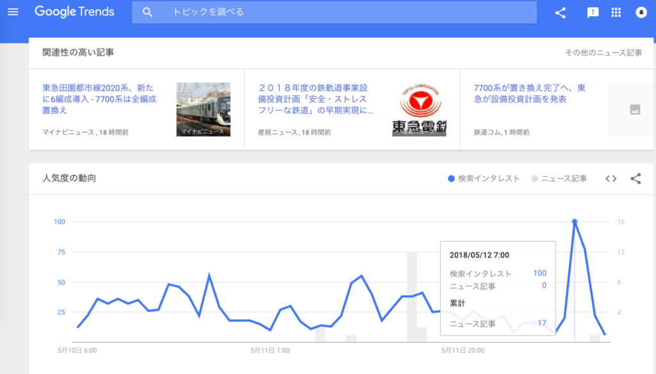Screen dimensions: 656x374
Task: Click the blue 検索インタレスト legend dot
Action: point(451,179)
